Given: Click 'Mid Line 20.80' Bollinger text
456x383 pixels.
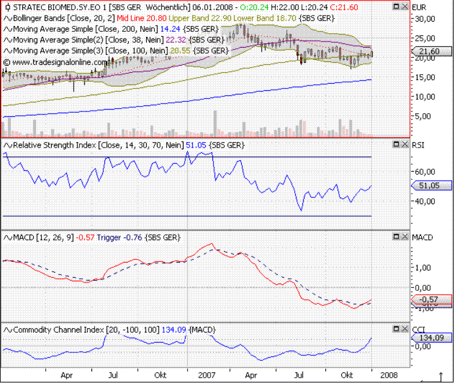Looking at the screenshot, I should (x=141, y=18).
